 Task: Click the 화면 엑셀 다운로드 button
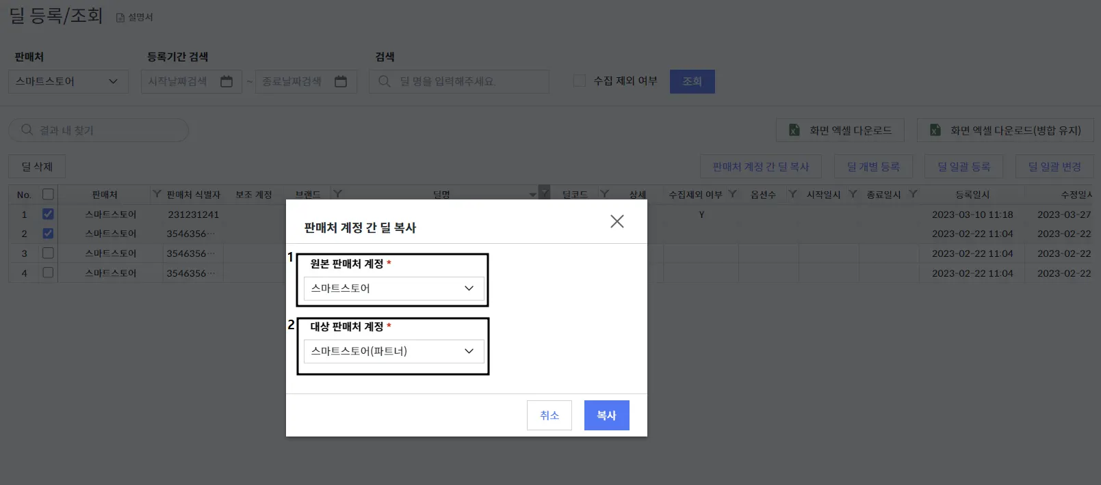point(840,130)
